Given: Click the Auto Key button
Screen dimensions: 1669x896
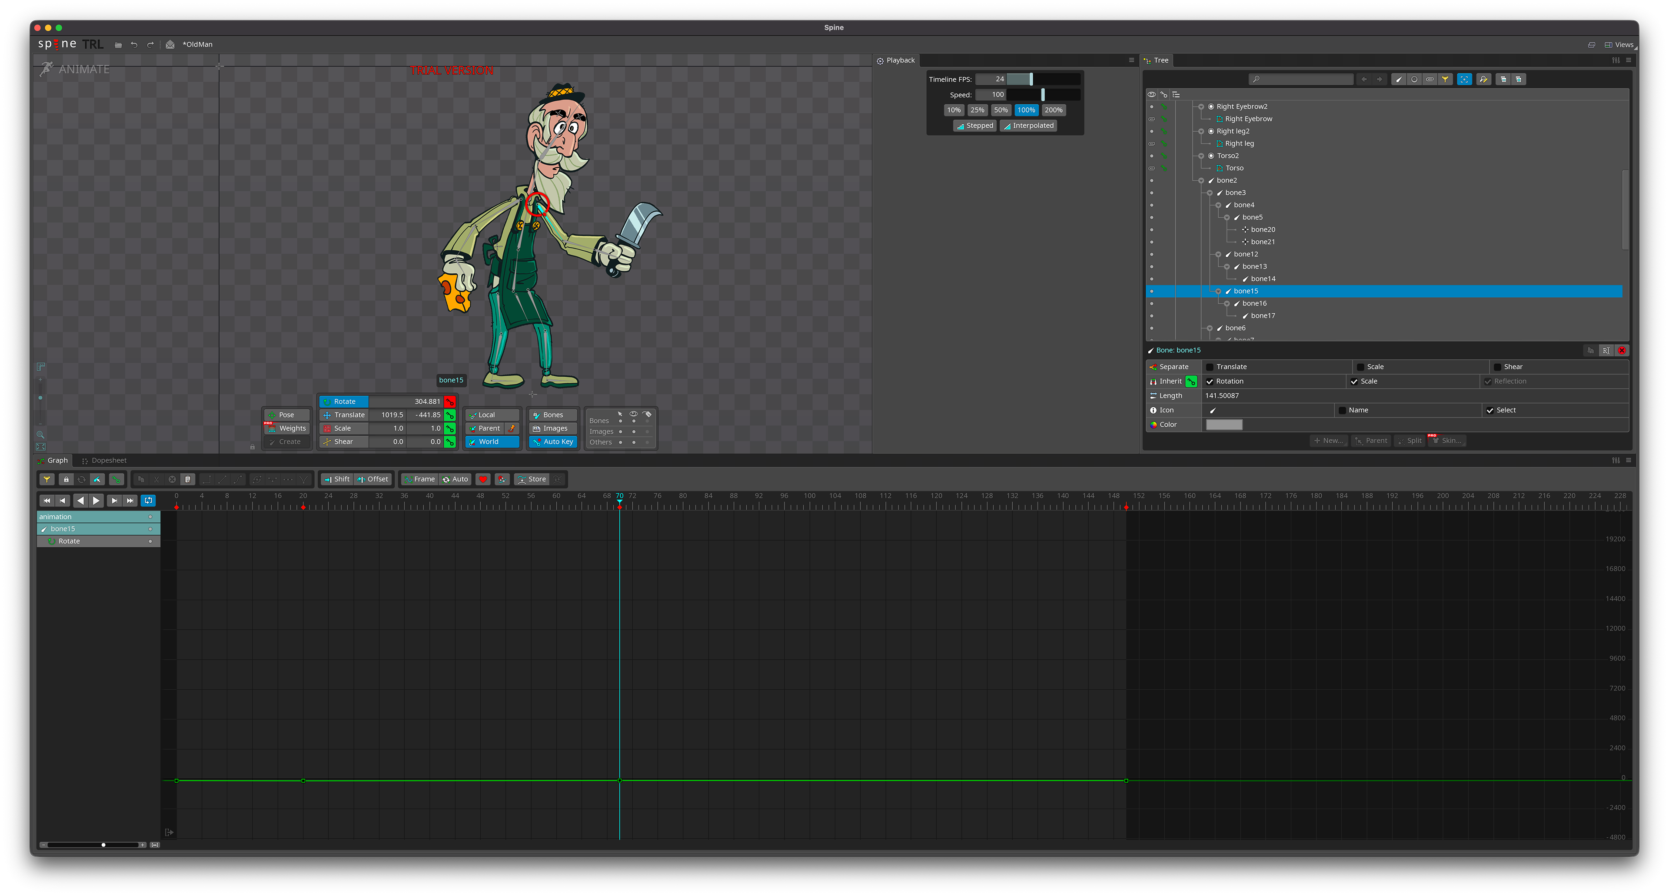Looking at the screenshot, I should [x=553, y=442].
